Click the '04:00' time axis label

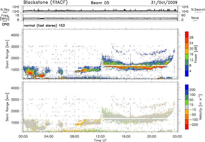point(49,137)
